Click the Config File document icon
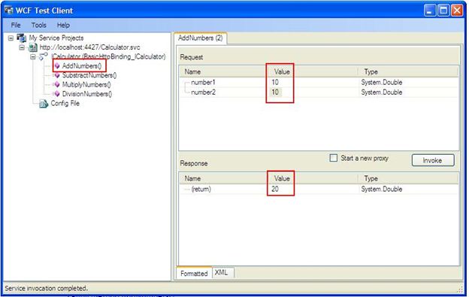The height and width of the screenshot is (297, 469). coord(44,104)
